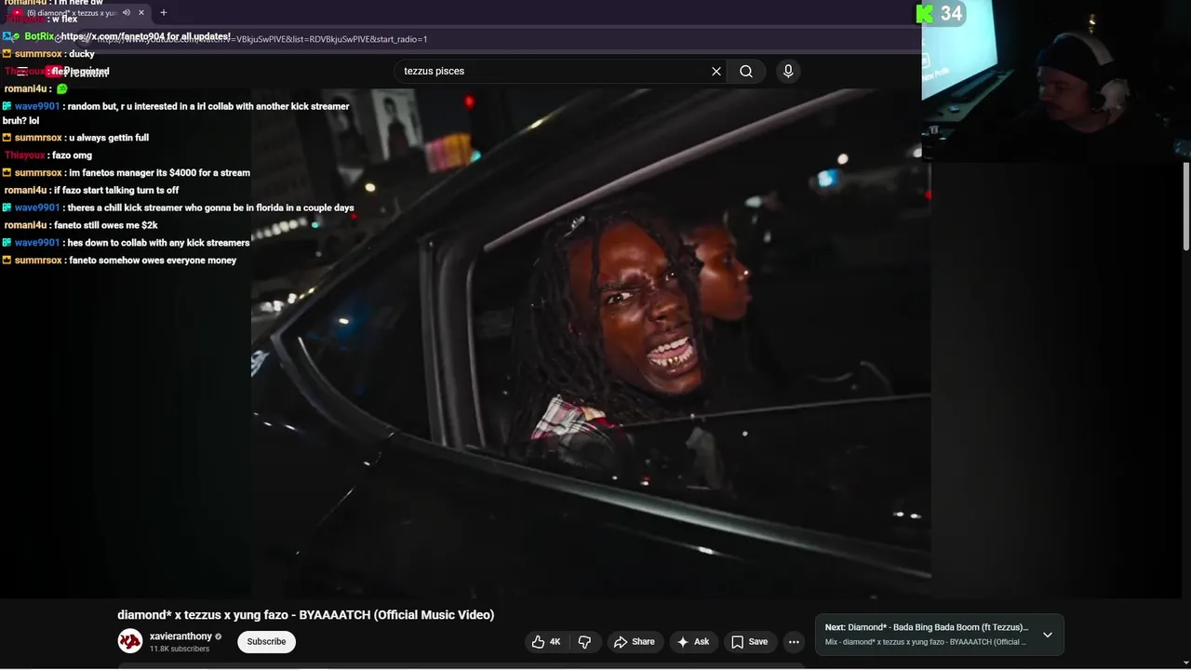Start voice search with the microphone icon
Viewport: 1191px width, 670px height.
pyautogui.click(x=788, y=71)
